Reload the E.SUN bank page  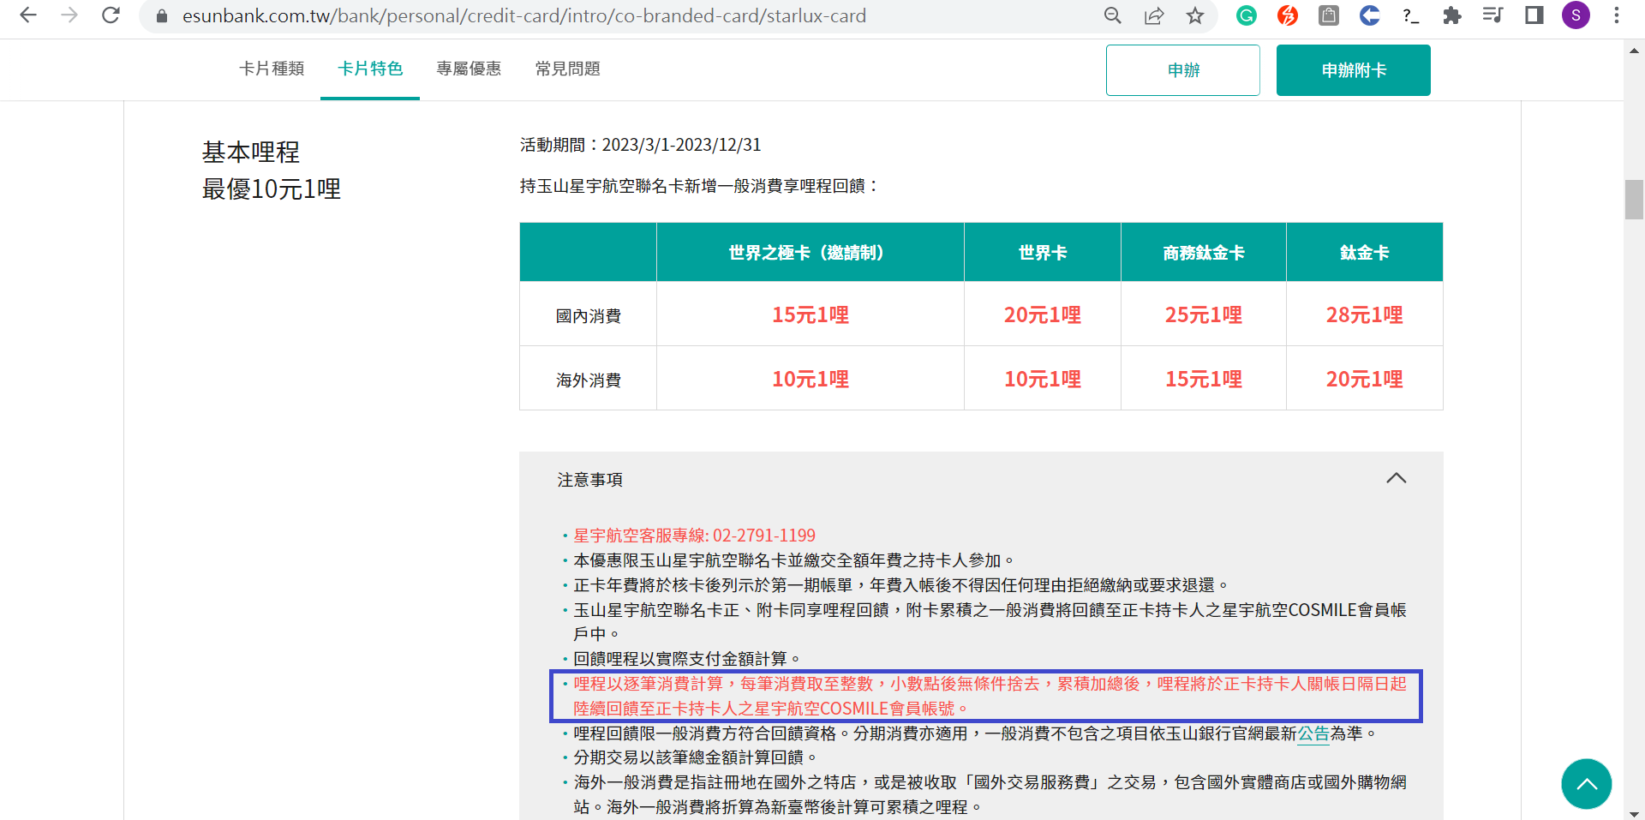111,15
